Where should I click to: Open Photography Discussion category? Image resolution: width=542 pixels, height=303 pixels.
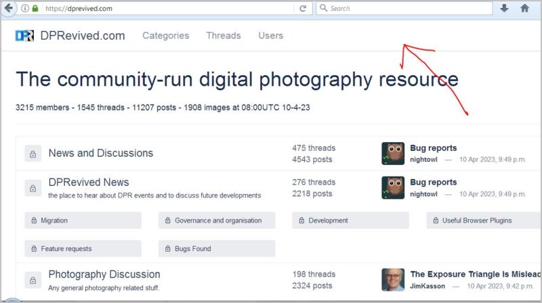point(104,275)
